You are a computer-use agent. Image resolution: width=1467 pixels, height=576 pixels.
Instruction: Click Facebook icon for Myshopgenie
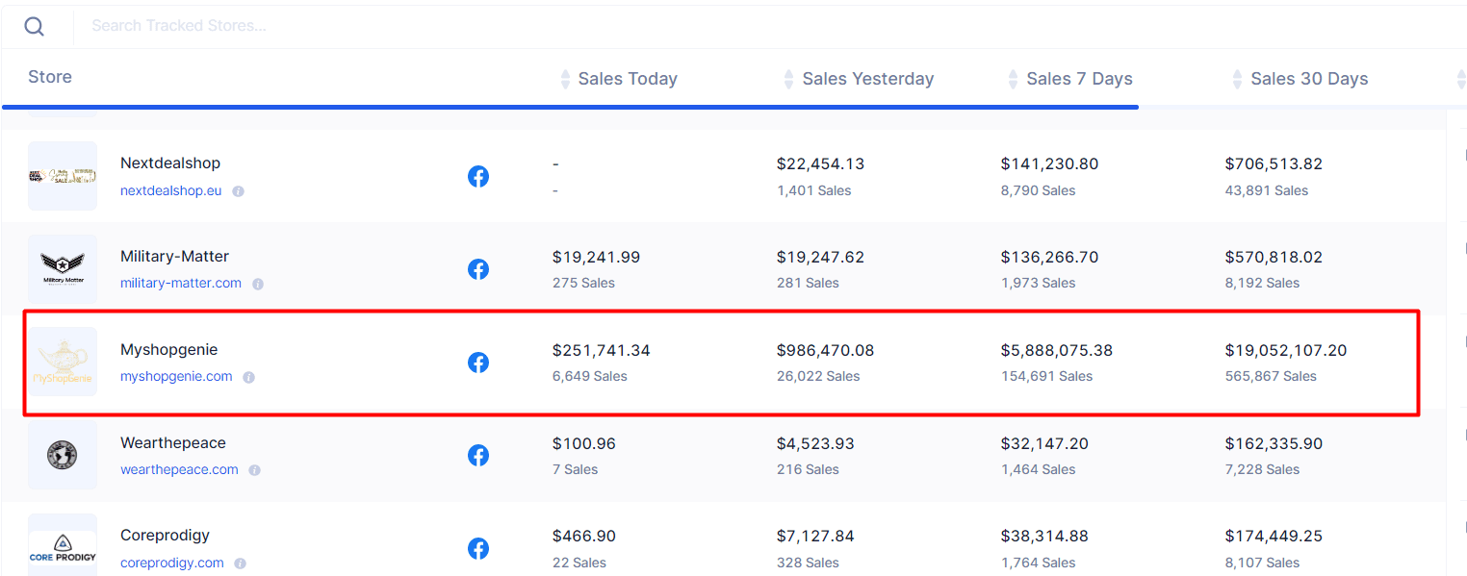tap(478, 363)
